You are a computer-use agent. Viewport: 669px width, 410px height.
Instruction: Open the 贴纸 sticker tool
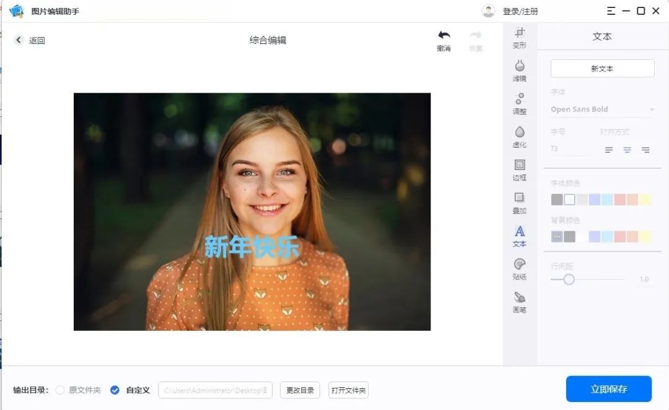pyautogui.click(x=520, y=269)
